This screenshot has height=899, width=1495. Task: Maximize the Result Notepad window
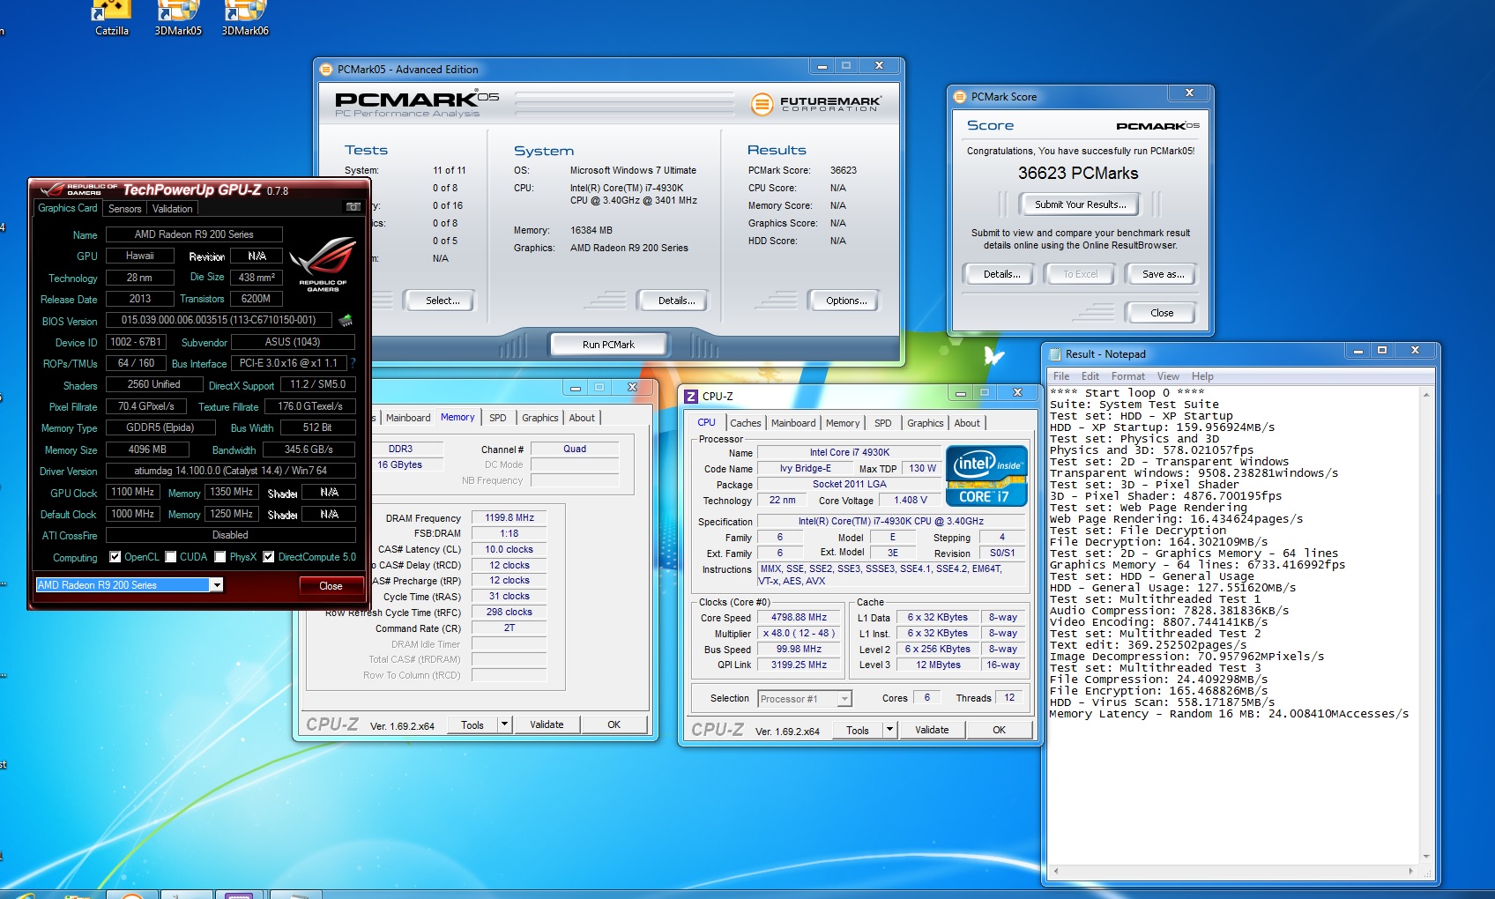pyautogui.click(x=1382, y=352)
